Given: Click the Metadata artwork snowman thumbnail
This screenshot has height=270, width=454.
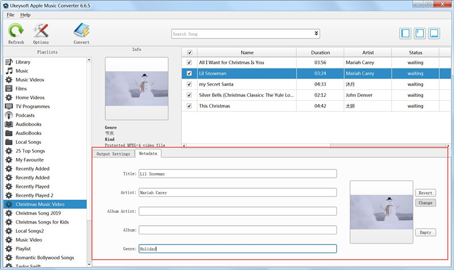Looking at the screenshot, I should click(x=381, y=212).
